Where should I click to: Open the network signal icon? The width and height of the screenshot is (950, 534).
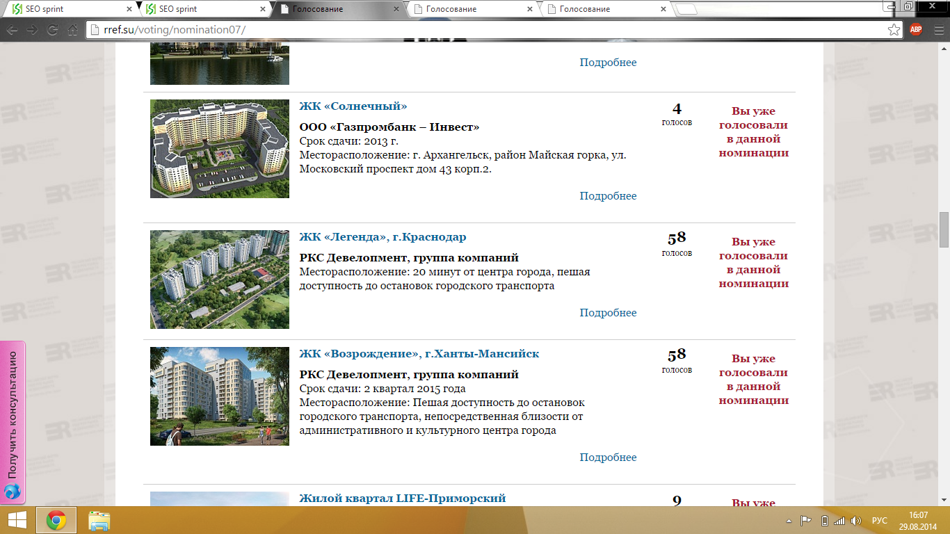[x=839, y=521]
